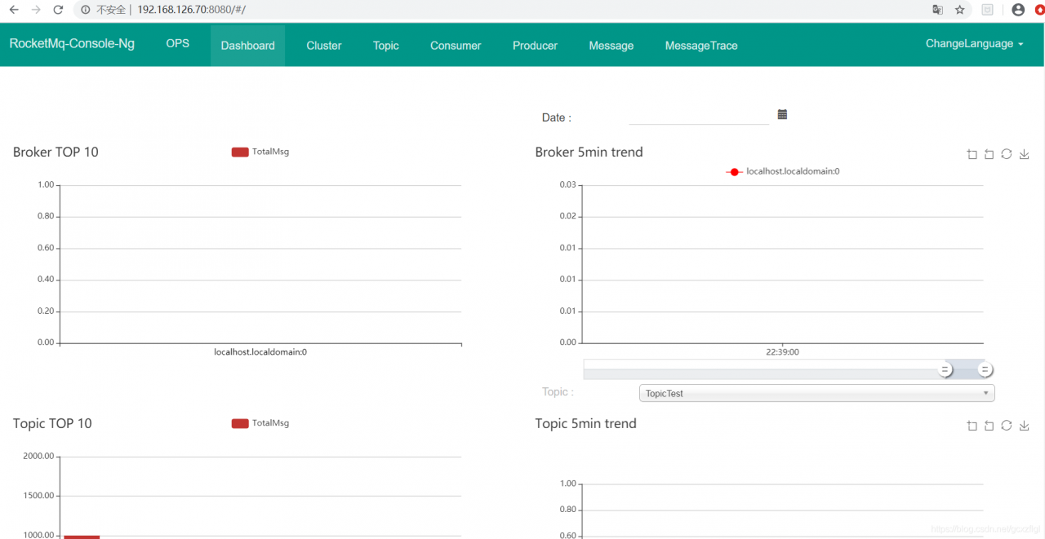Click zoom reset icon in Broker 5min trend
This screenshot has width=1045, height=539.
989,154
